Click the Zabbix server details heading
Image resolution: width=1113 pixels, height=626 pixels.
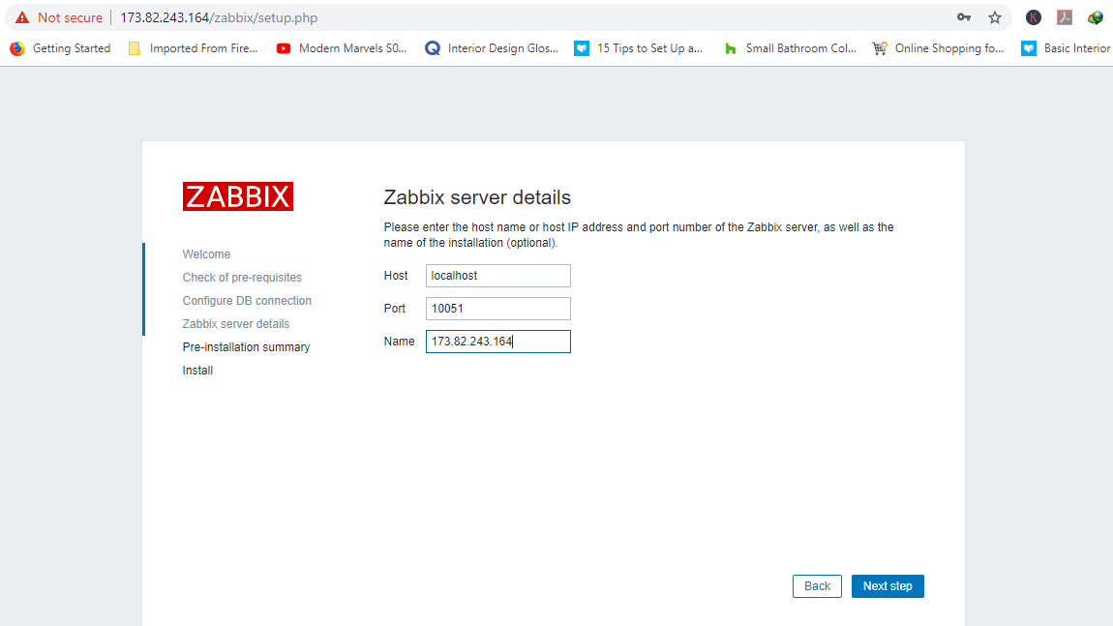tap(477, 197)
